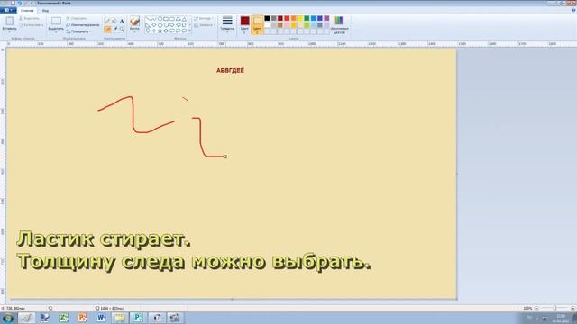The width and height of the screenshot is (577, 324).
Task: Select the Color picker eyedropper tool
Action: pos(115,29)
